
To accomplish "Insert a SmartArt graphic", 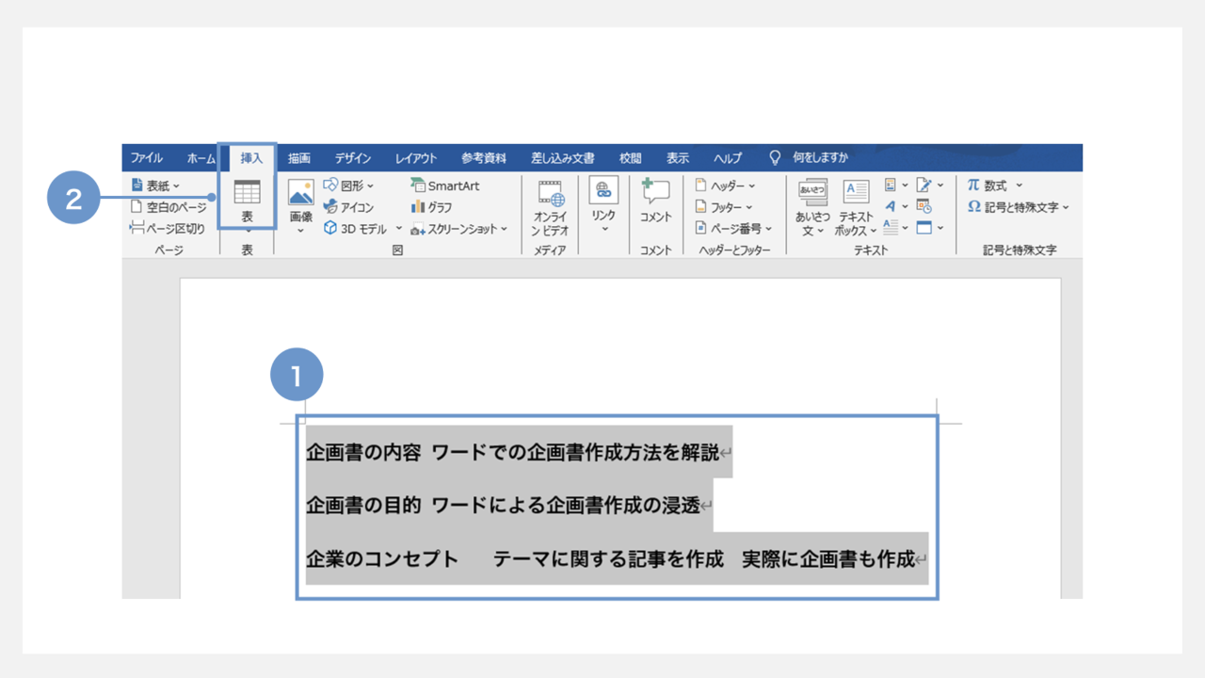I will [x=445, y=186].
